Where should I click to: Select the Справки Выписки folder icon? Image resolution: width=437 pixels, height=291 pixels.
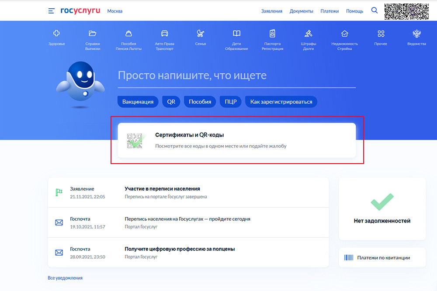coord(93,34)
